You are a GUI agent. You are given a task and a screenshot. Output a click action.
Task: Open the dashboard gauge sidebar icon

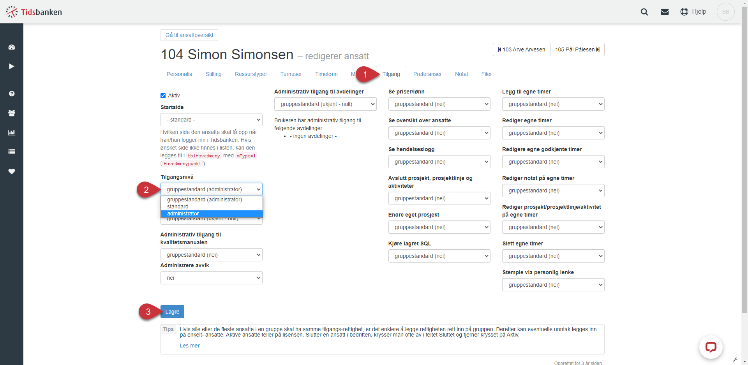(x=12, y=47)
